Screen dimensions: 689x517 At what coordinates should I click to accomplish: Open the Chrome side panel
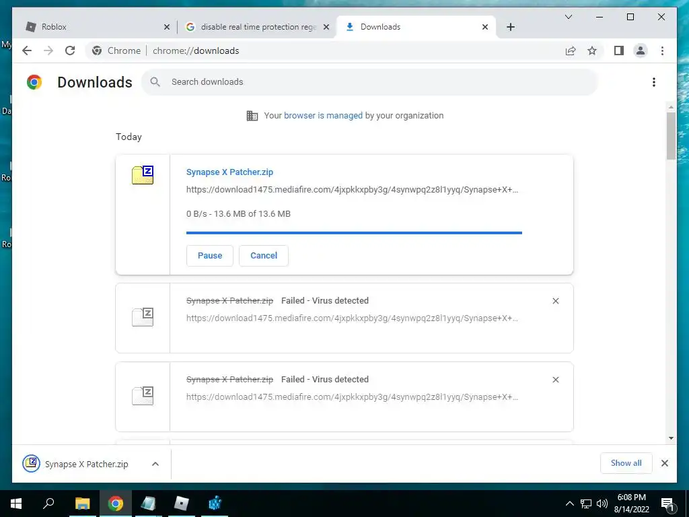(619, 50)
